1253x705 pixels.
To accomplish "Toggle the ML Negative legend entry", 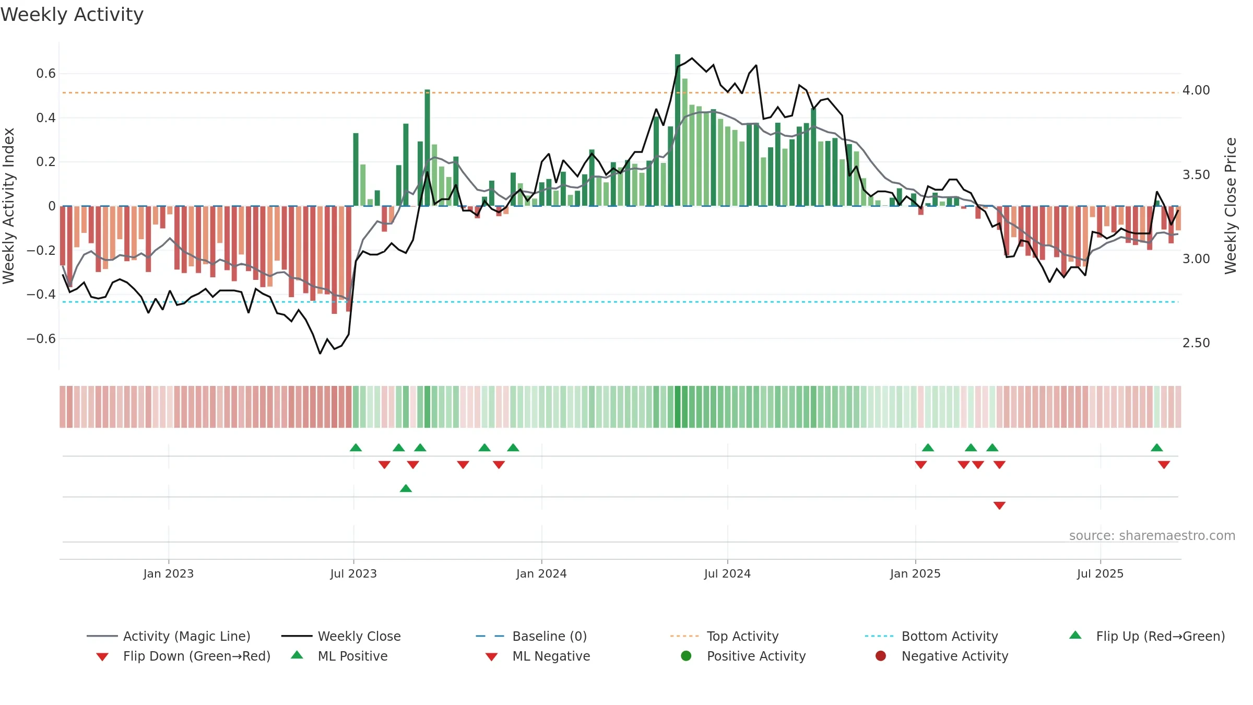I will click(x=538, y=656).
